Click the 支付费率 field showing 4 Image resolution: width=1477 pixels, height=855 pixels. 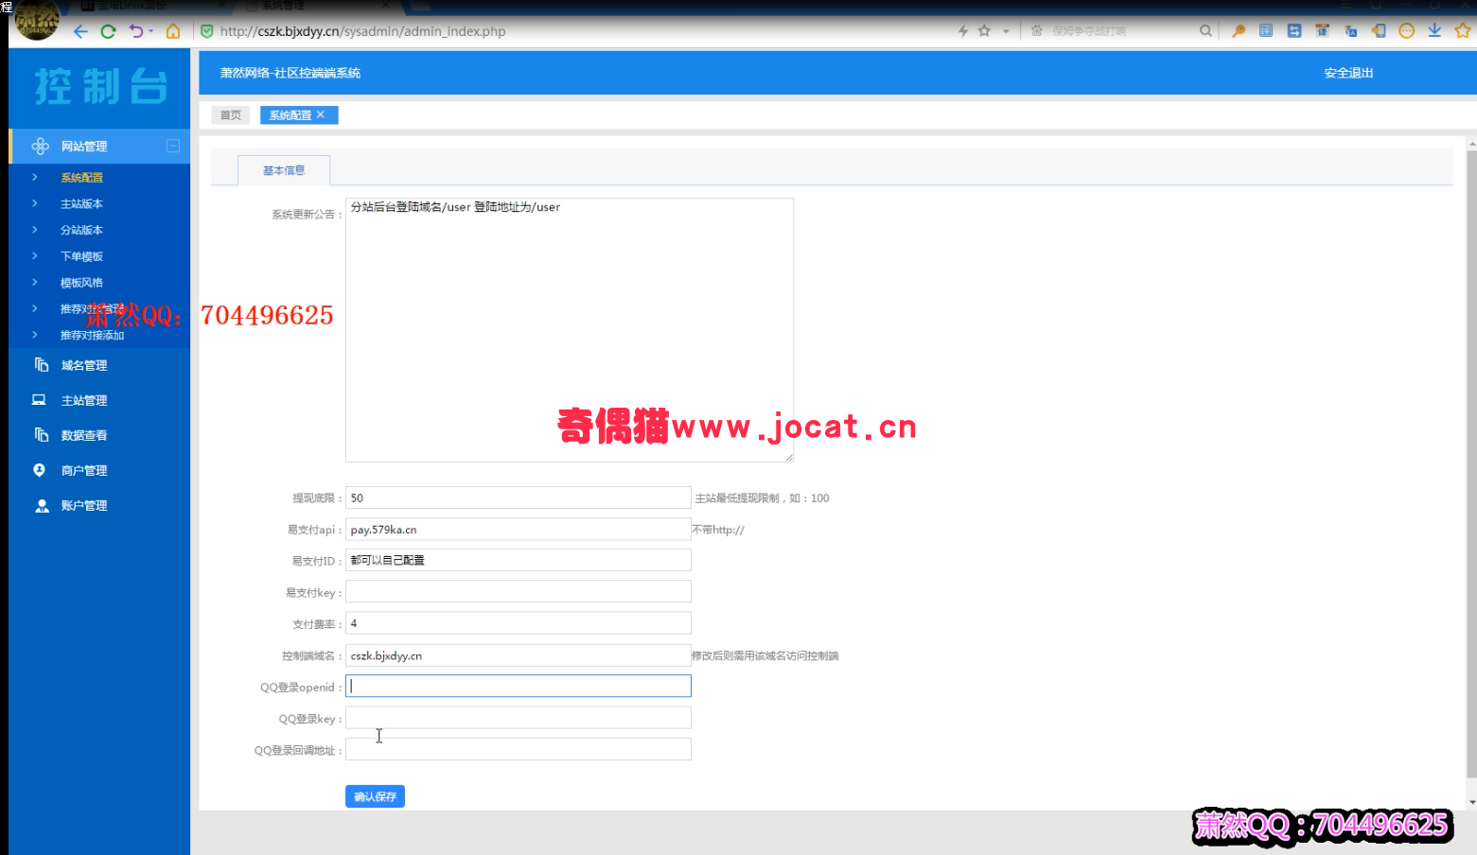coord(519,623)
